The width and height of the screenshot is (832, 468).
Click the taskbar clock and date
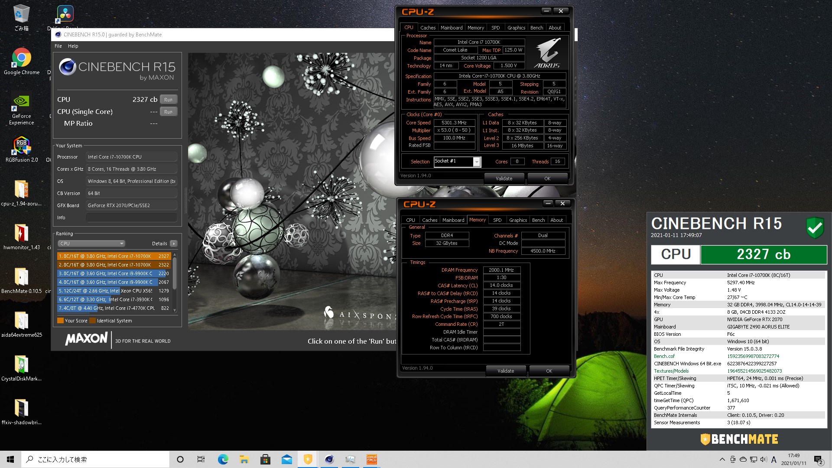pyautogui.click(x=793, y=459)
